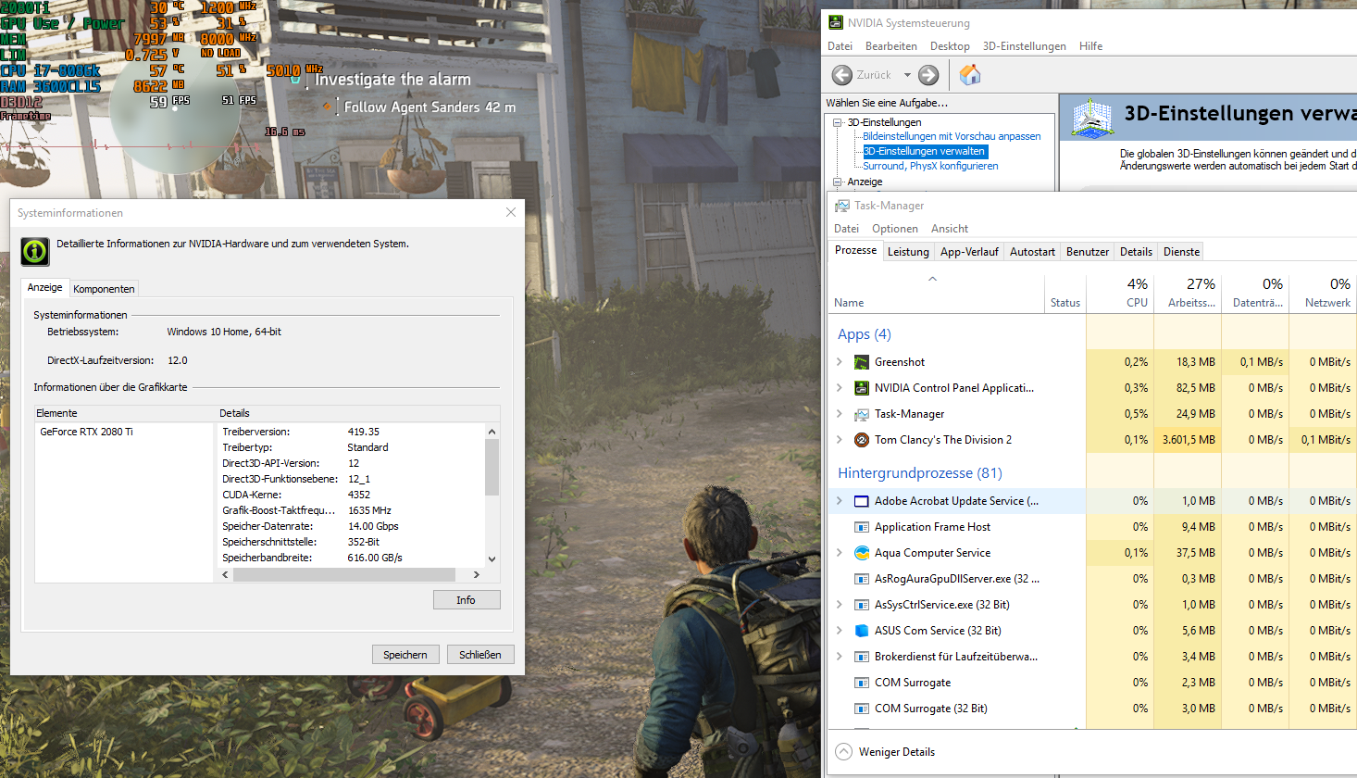The image size is (1357, 778).
Task: Select GeForce RTX 2080 Ti in Elemente list
Action: tap(86, 432)
